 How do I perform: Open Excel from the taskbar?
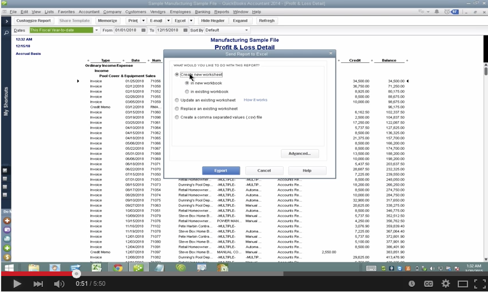[x=96, y=267]
